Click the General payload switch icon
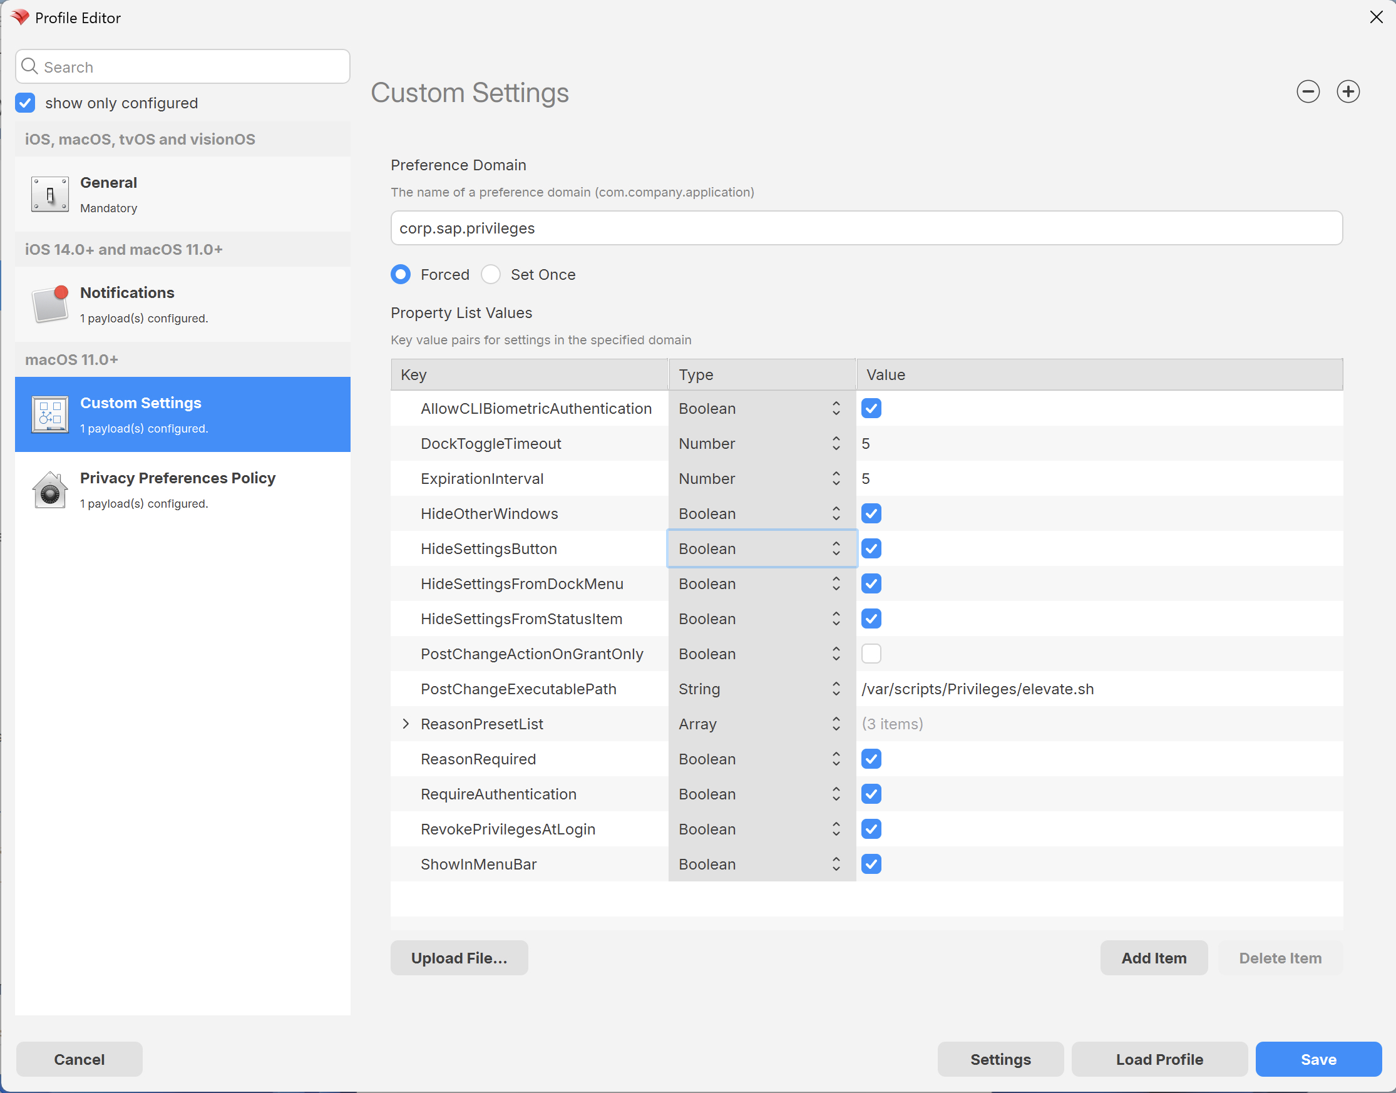 coord(50,195)
